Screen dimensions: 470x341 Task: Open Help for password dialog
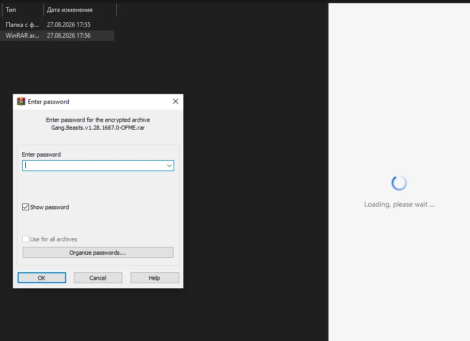coord(154,278)
